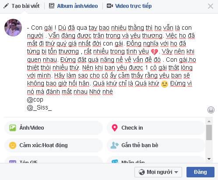This screenshot has width=218, height=180.
Task: Select the Check in option
Action: [155, 128]
